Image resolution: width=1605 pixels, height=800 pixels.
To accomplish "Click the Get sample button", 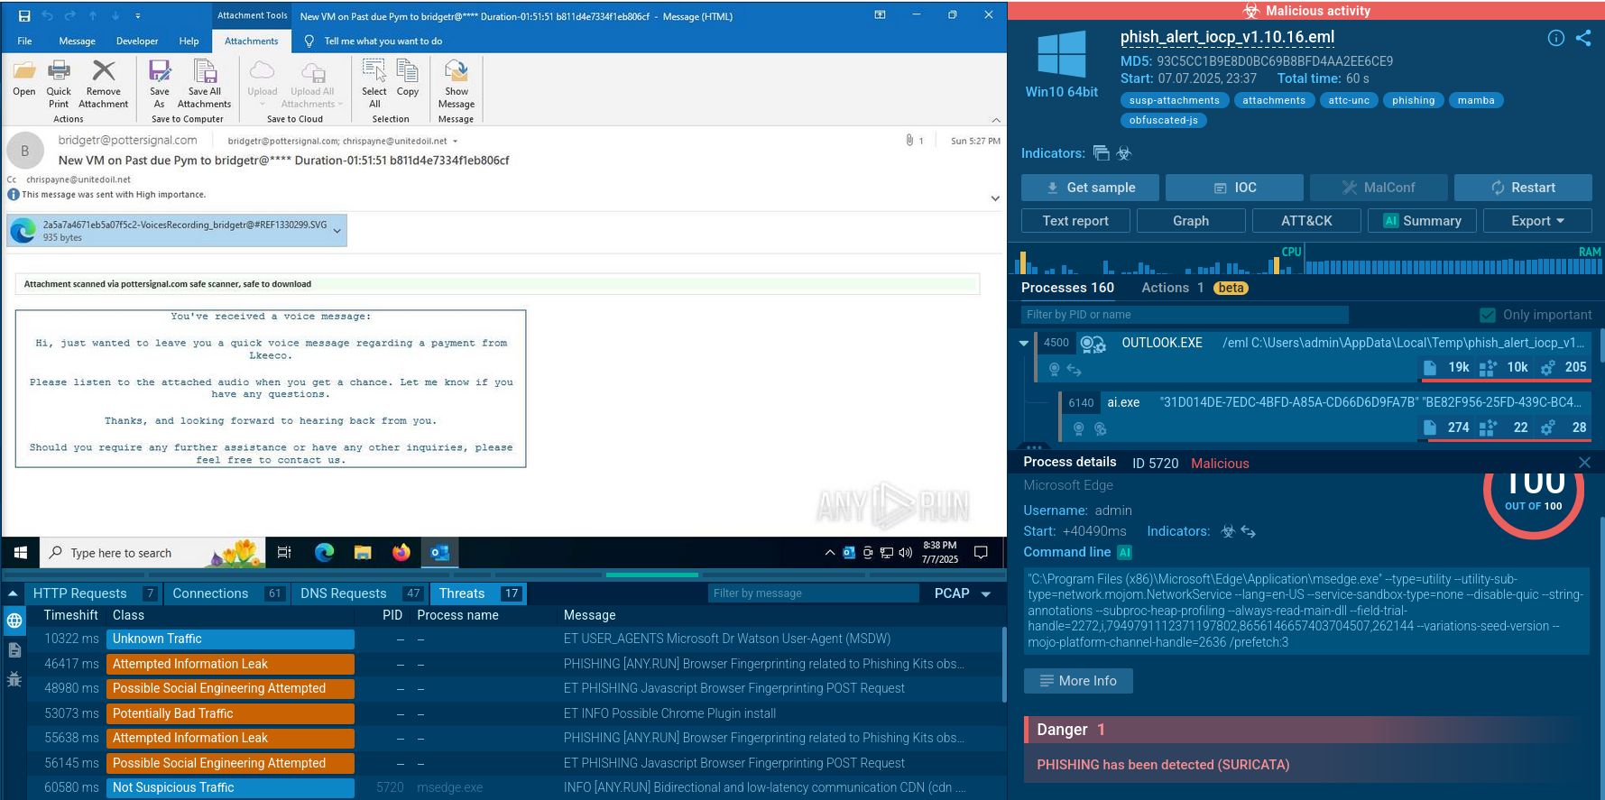I will pyautogui.click(x=1092, y=188).
